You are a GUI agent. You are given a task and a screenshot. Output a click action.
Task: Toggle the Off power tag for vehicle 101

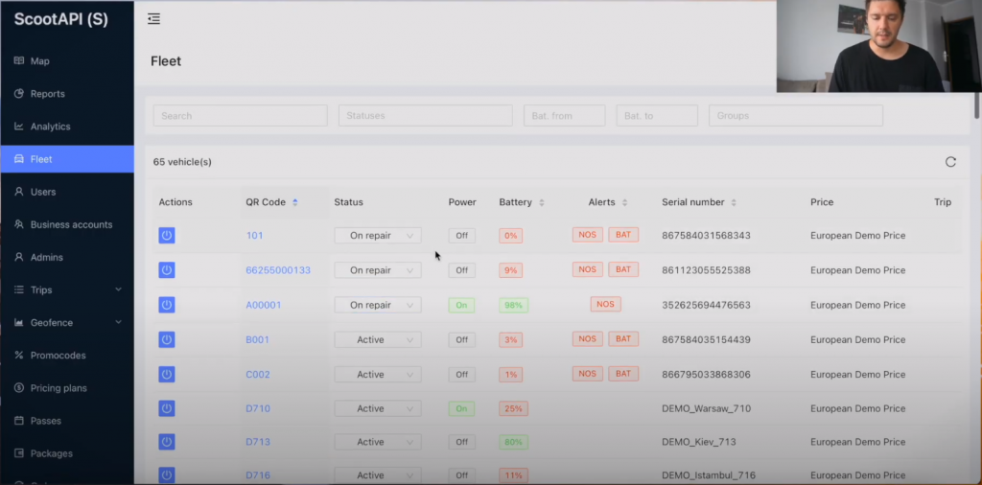[x=461, y=236]
